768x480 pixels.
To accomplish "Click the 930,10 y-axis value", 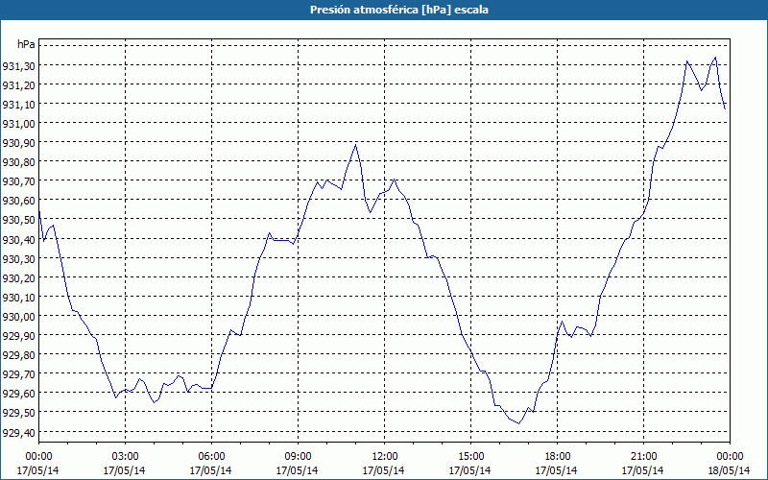I will pos(18,297).
